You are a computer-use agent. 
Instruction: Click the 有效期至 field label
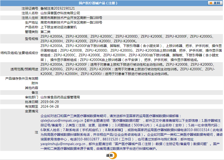(32, 106)
